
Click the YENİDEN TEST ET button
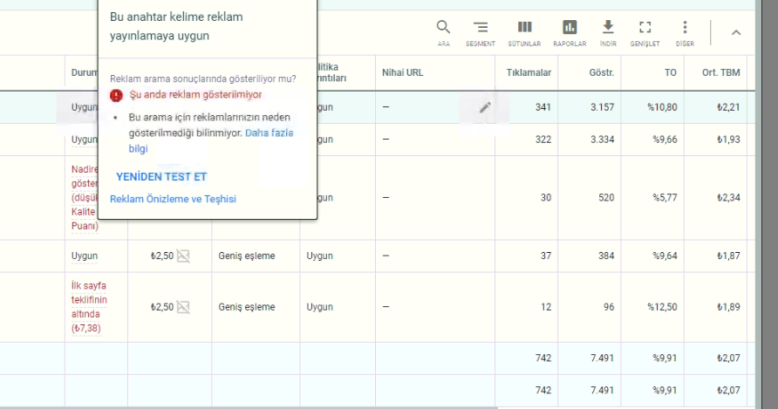[161, 177]
